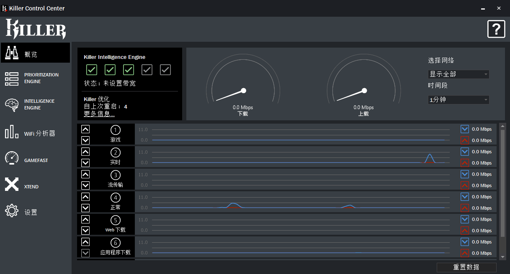Open the XTEND X icon
This screenshot has width=510, height=274.
pos(12,184)
